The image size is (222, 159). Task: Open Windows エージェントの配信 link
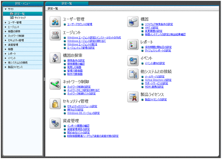coord(82,44)
